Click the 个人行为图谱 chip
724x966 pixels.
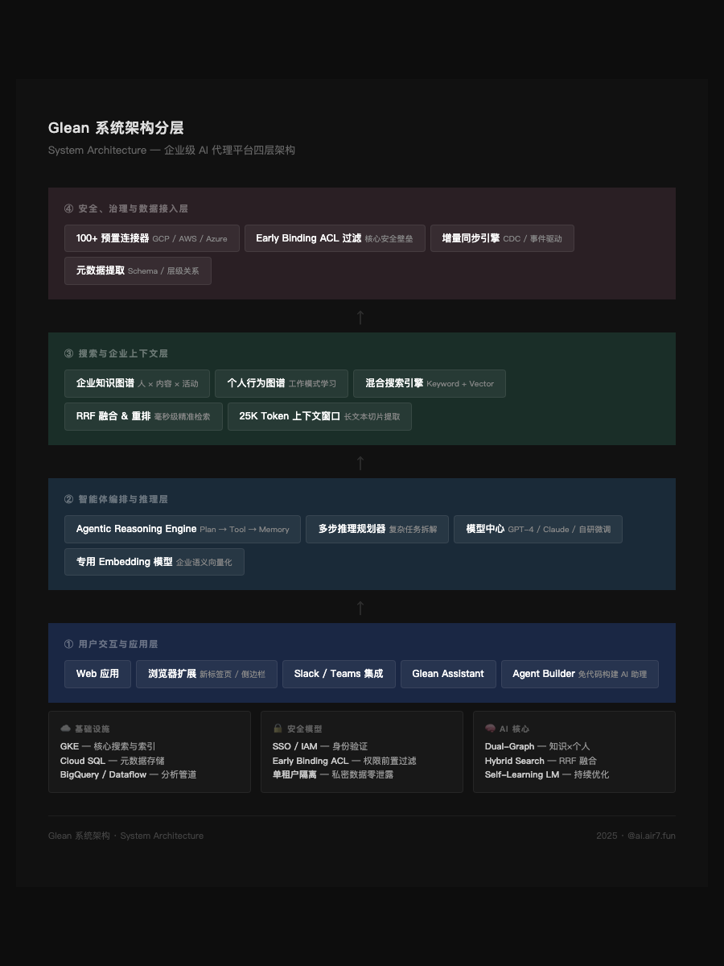(x=282, y=383)
